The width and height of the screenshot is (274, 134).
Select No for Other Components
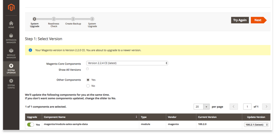pos(88,86)
